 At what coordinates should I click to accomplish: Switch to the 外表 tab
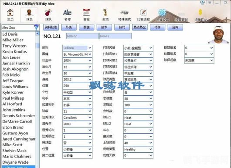click(69, 27)
